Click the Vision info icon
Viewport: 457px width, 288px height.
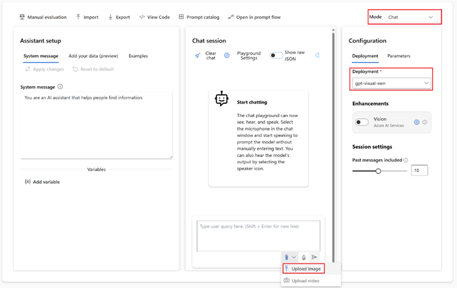(425, 122)
